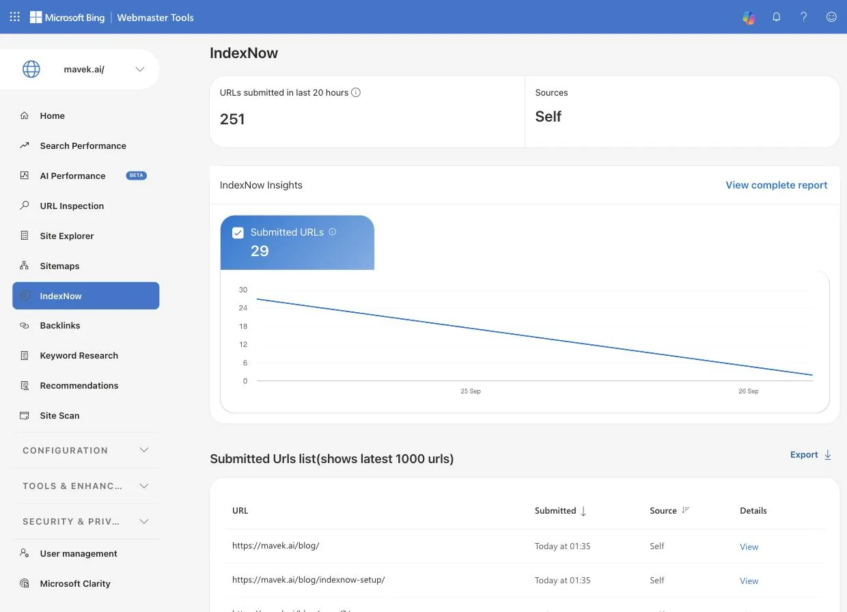Expand the Configuration section
The image size is (847, 612).
[86, 450]
